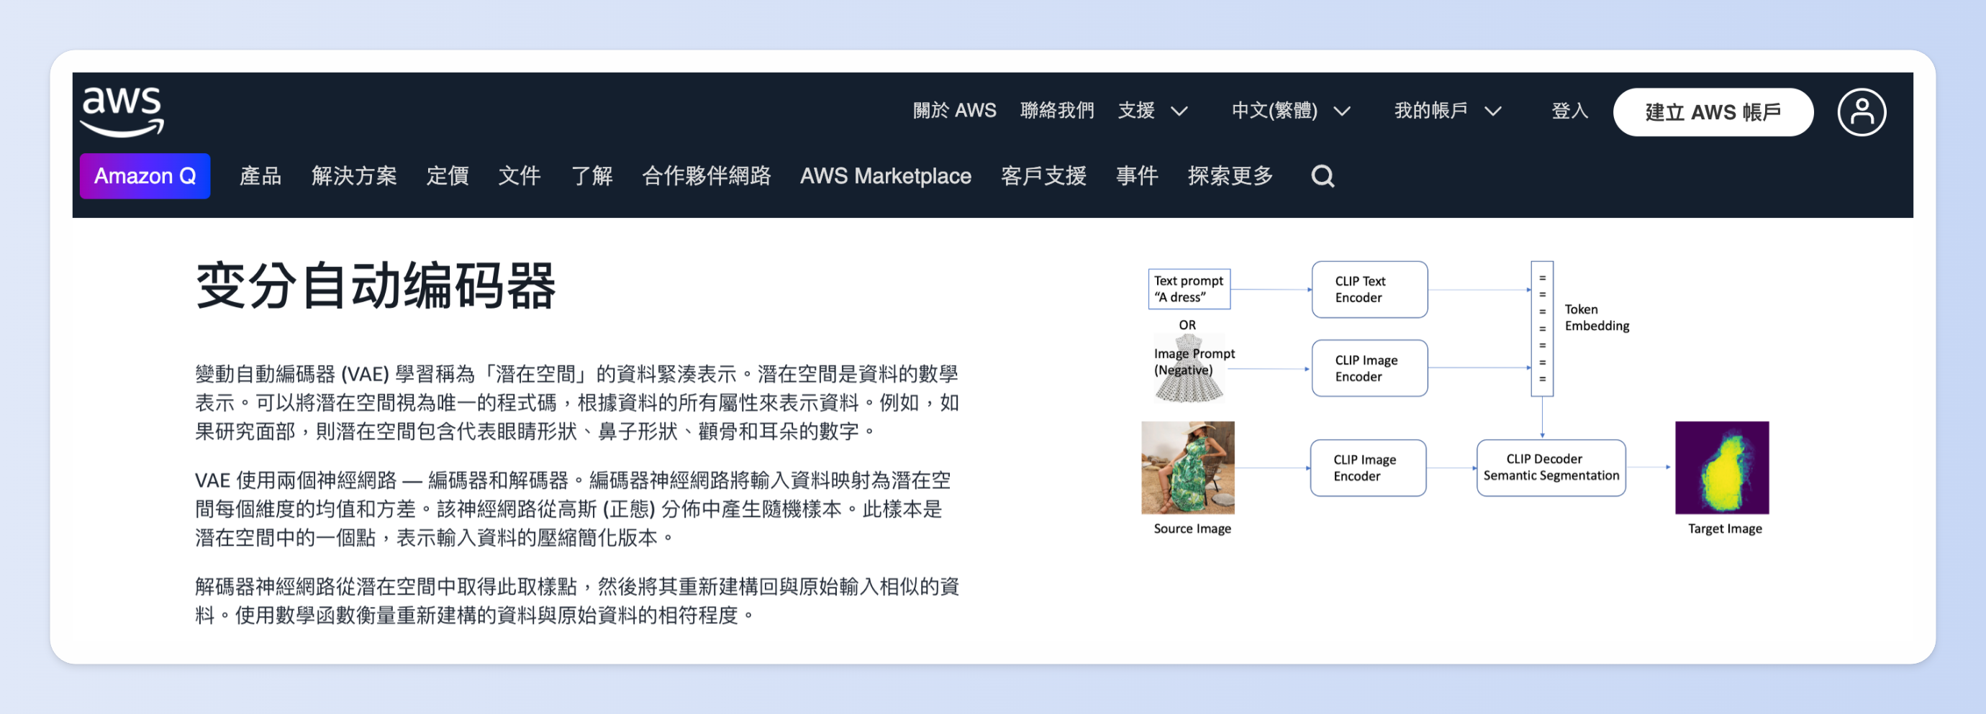This screenshot has height=714, width=1986.
Task: Open the search magnifier icon
Action: [x=1323, y=176]
